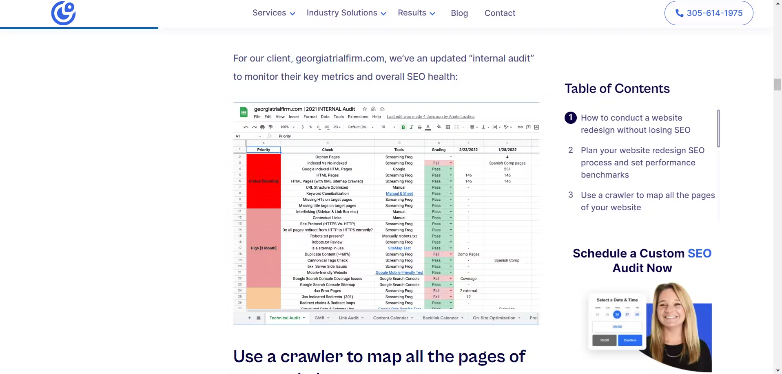Open the vertical align dropdown
This screenshot has width=782, height=374.
point(485,127)
